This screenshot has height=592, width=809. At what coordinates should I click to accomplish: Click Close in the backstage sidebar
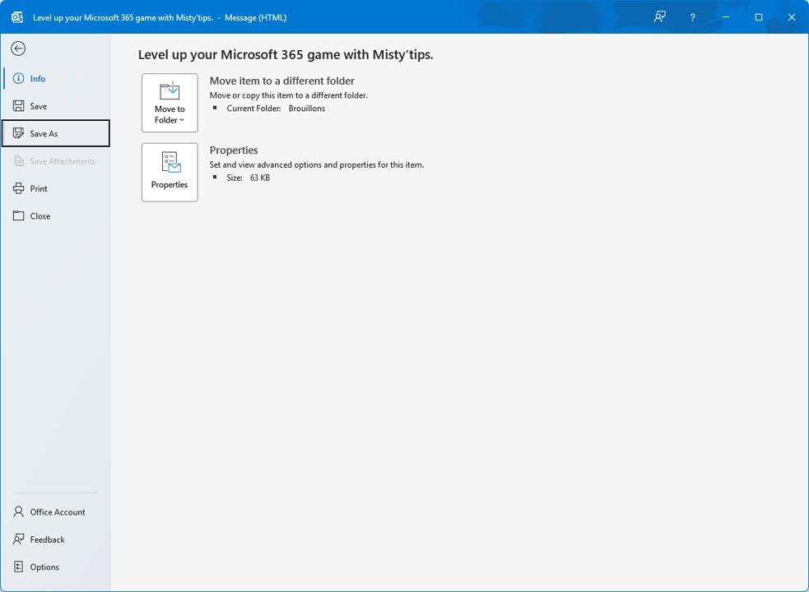tap(40, 216)
